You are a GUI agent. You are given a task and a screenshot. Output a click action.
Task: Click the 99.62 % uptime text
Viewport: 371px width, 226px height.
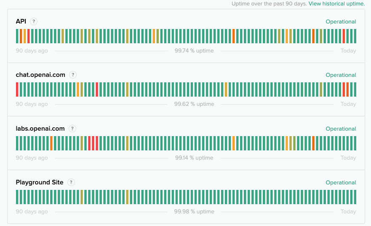click(x=194, y=104)
